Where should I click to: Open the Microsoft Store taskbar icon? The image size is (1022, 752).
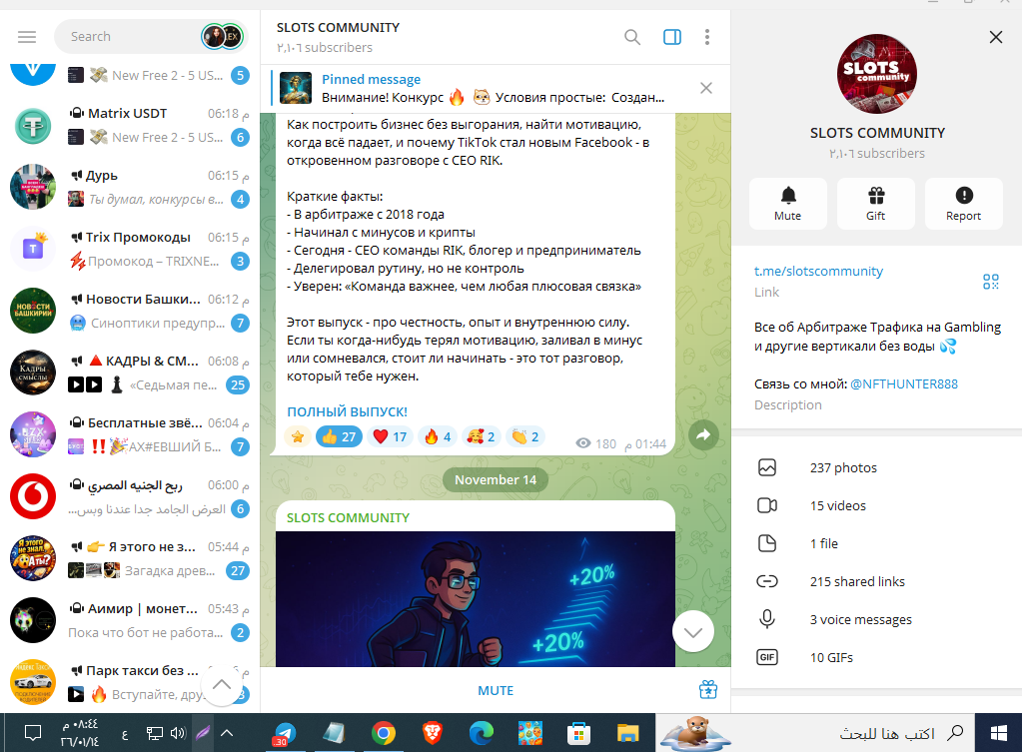coord(578,733)
